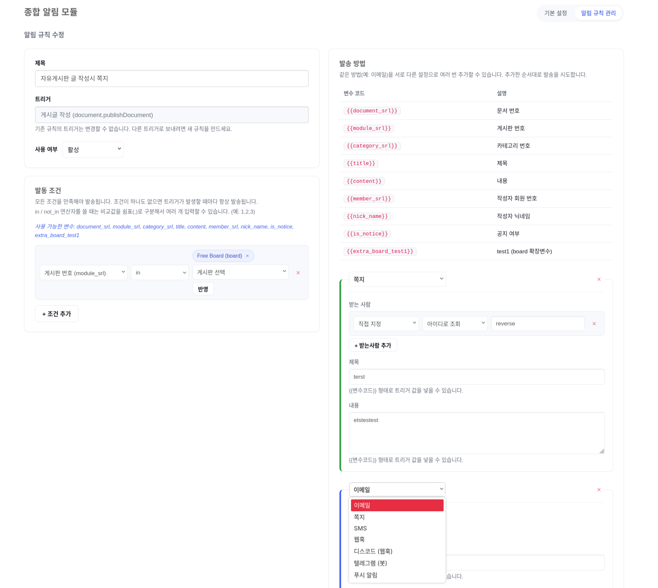Remove the 이메일 delivery method block

click(x=598, y=489)
